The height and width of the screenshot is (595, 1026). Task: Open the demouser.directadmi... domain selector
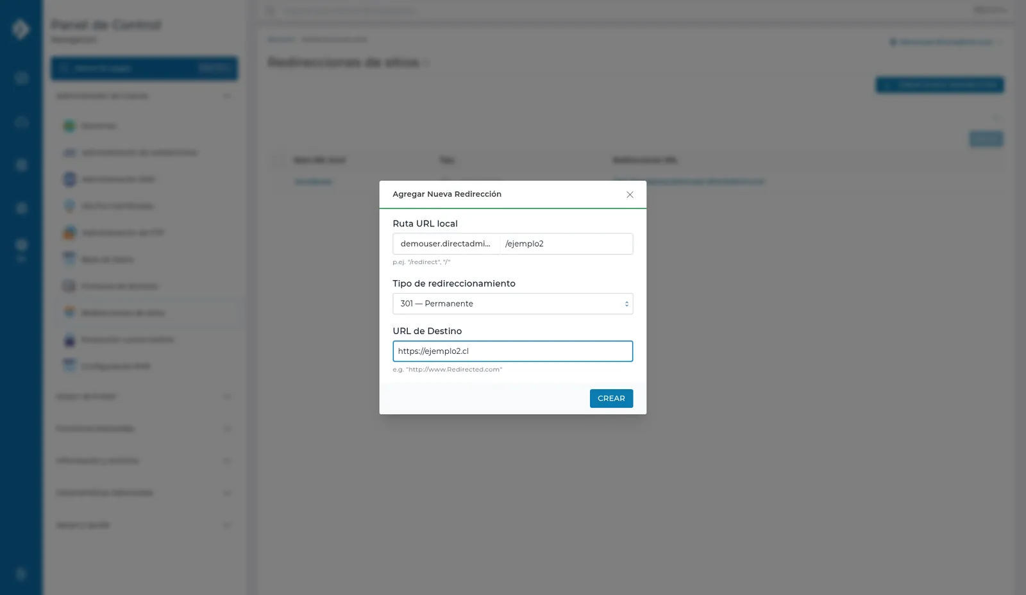click(x=446, y=244)
